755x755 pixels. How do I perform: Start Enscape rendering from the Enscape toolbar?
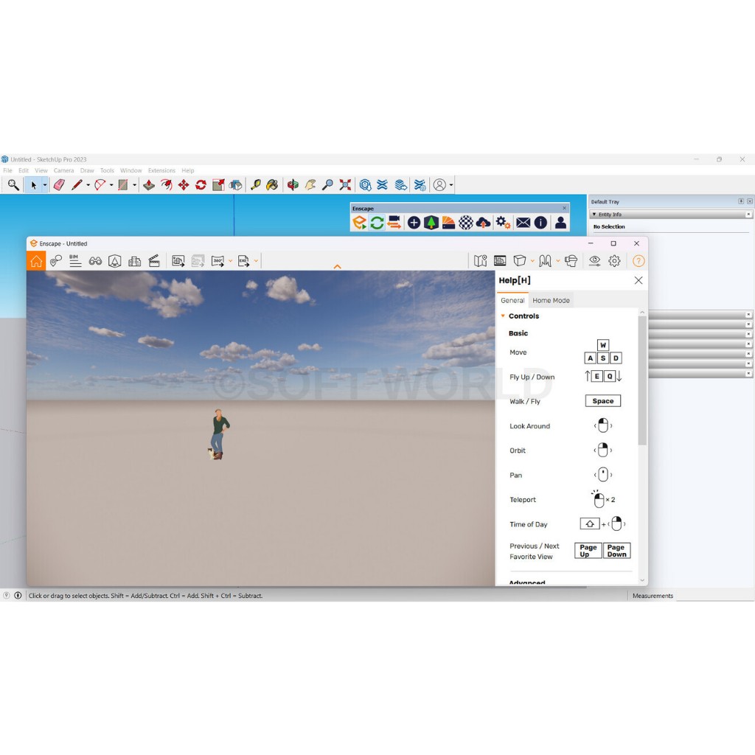tap(359, 223)
